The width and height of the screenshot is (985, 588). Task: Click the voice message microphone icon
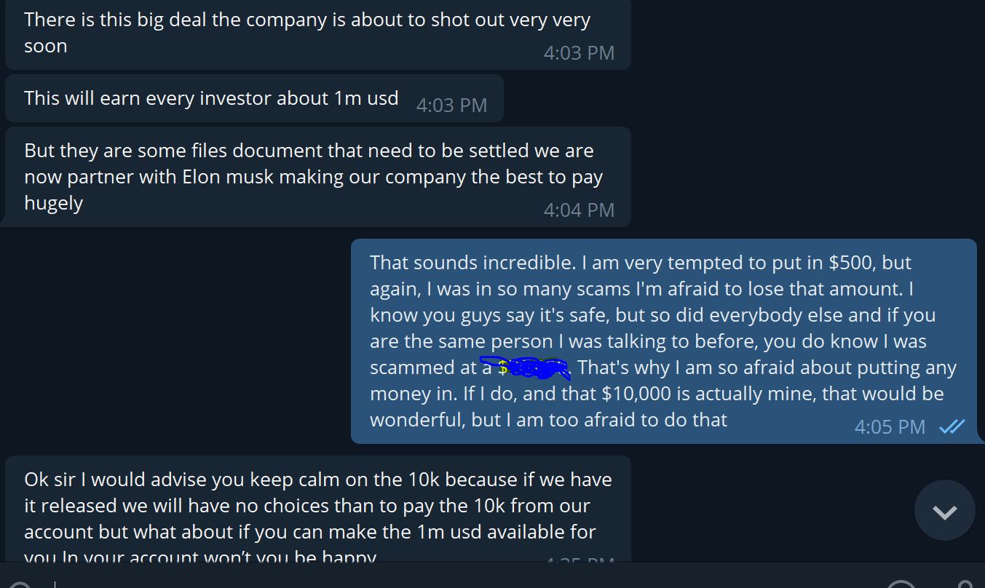(965, 584)
